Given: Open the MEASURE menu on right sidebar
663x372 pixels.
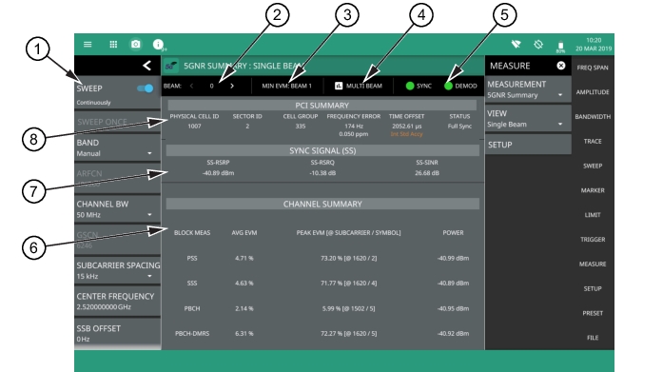Looking at the screenshot, I should tap(593, 264).
